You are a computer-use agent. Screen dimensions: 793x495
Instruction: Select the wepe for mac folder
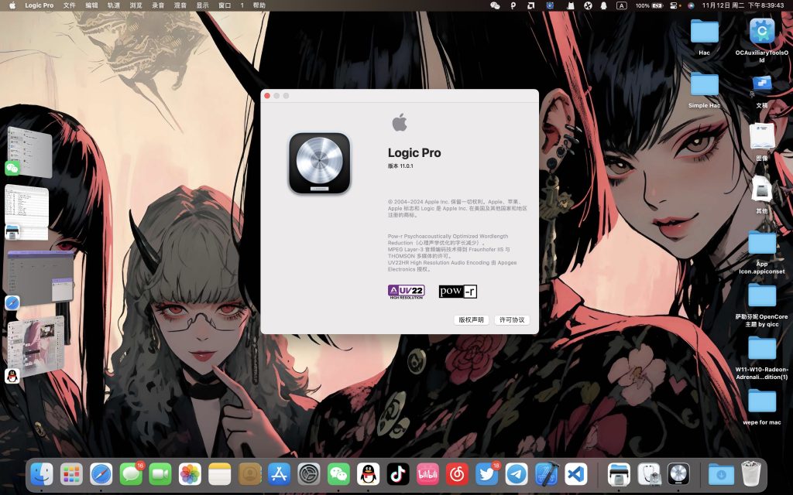(762, 407)
